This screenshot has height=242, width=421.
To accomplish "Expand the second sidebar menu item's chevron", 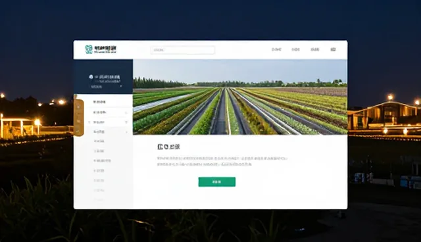I will [126, 112].
